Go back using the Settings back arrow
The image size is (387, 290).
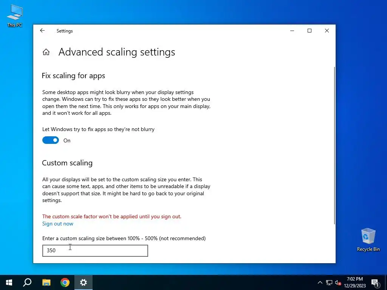(x=42, y=31)
